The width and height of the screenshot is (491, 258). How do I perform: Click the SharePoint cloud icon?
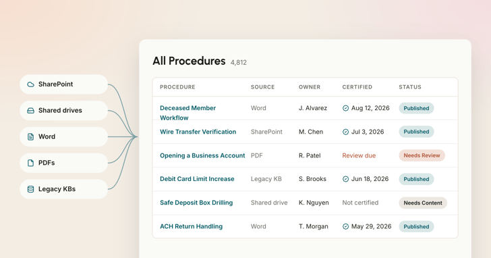30,84
